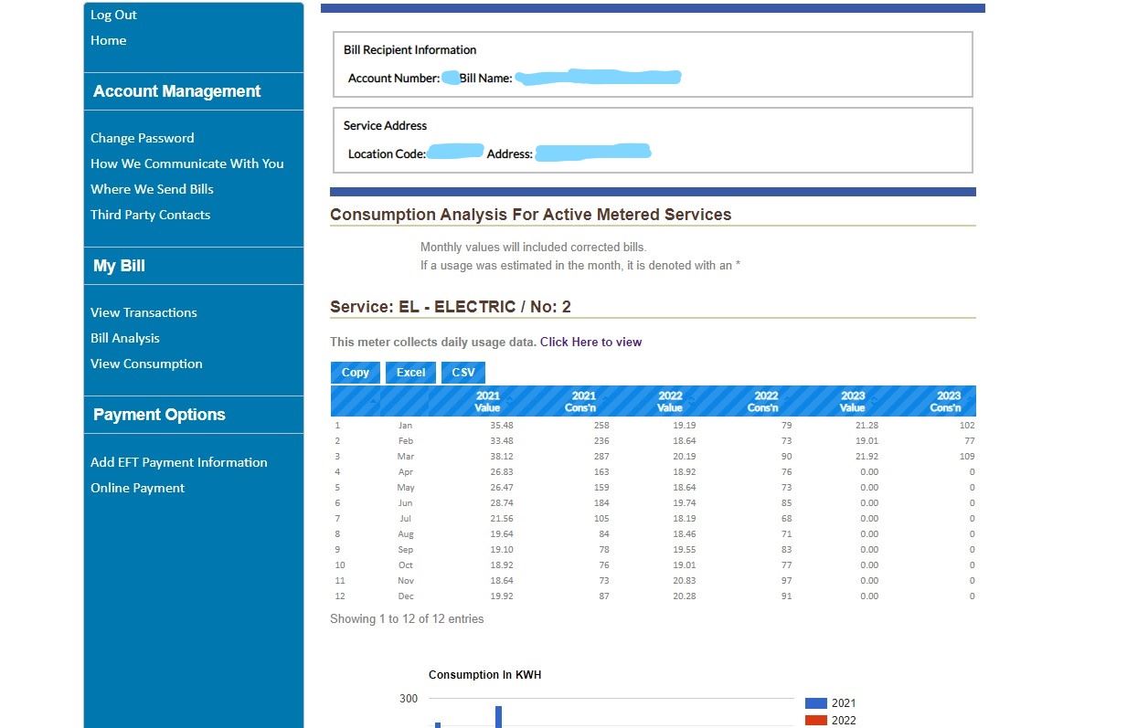Toggle the 2022 series in the chart legend
The image size is (1127, 728).
click(829, 720)
